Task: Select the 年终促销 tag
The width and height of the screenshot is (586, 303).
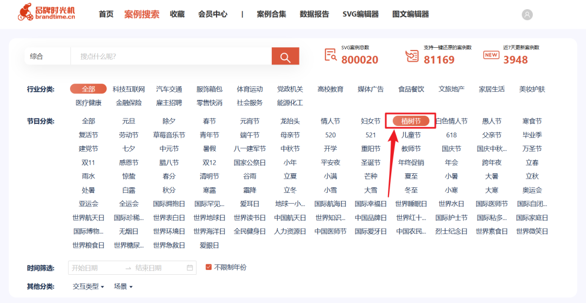Action: click(x=411, y=163)
